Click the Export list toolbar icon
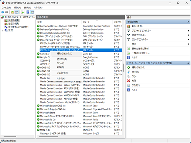 (x=22, y=12)
